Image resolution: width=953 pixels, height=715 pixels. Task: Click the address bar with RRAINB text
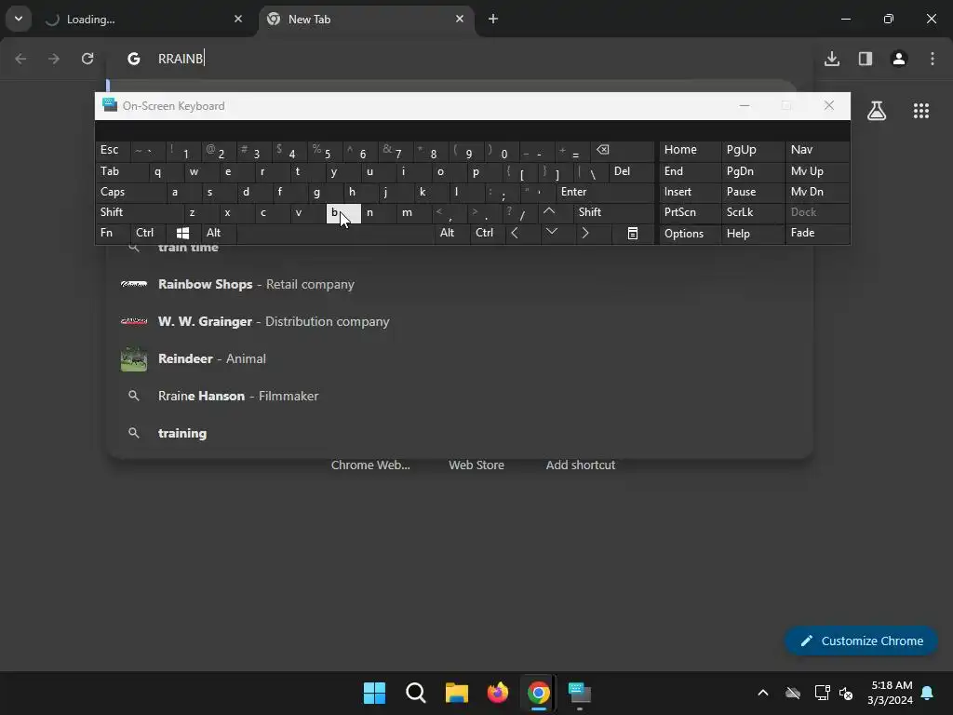[462, 59]
